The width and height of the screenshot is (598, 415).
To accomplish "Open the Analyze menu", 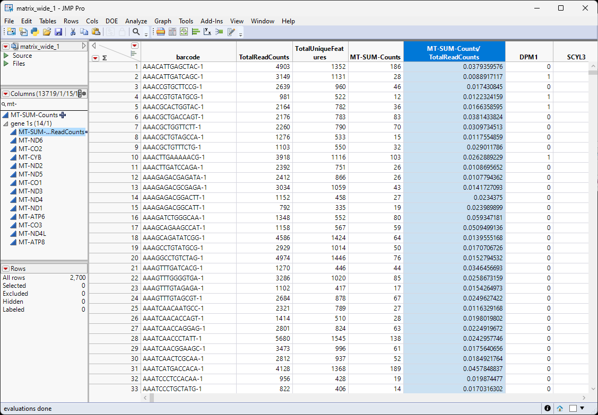I will click(136, 21).
